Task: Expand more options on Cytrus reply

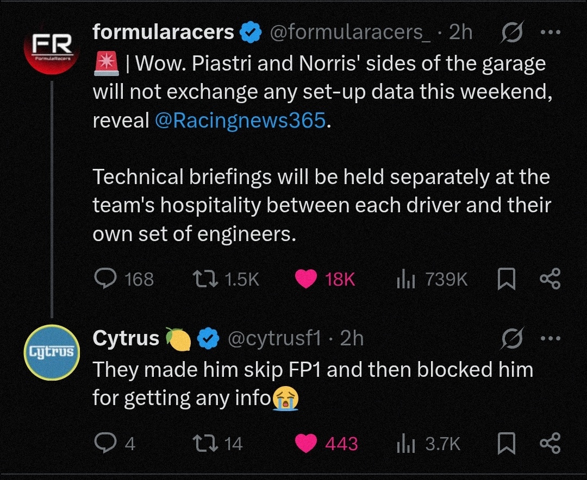Action: tap(549, 338)
